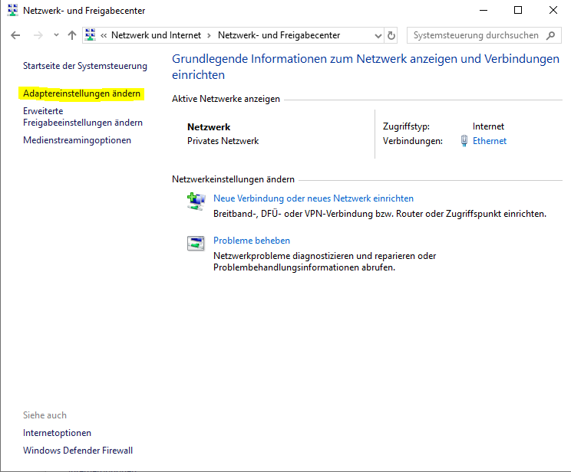Click the refresh button next to the address bar

click(391, 35)
